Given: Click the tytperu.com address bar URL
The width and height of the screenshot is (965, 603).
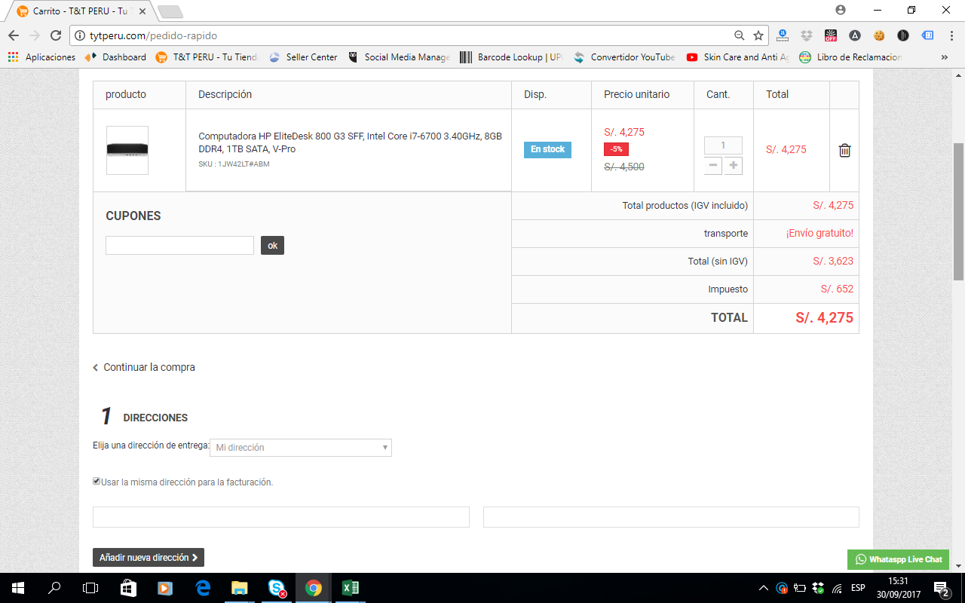Looking at the screenshot, I should 154,35.
